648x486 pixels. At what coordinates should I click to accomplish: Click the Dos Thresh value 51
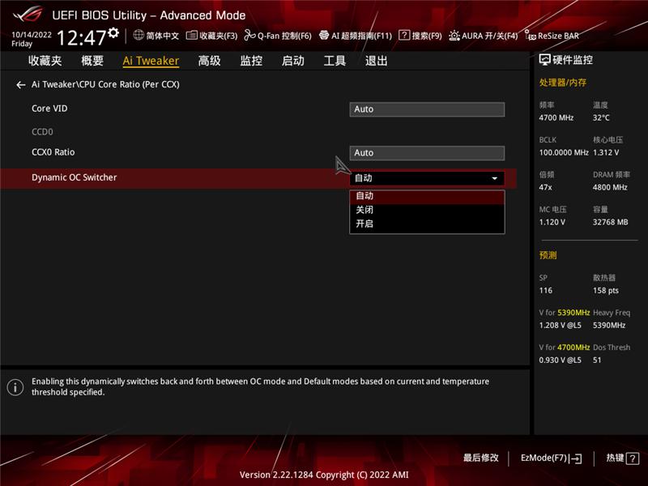point(597,360)
